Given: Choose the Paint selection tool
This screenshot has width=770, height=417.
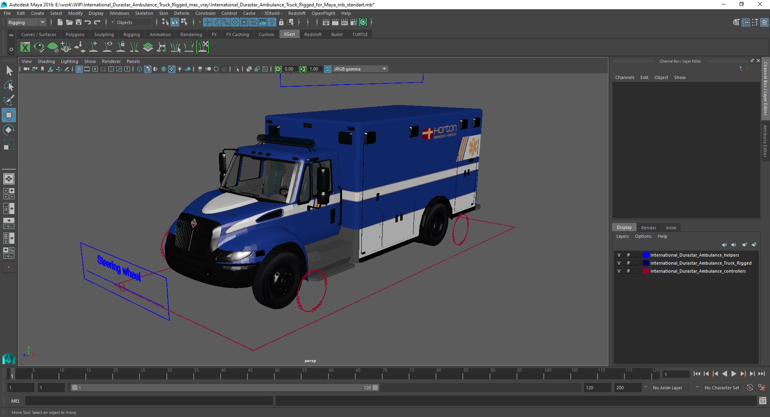Looking at the screenshot, I should pos(9,100).
